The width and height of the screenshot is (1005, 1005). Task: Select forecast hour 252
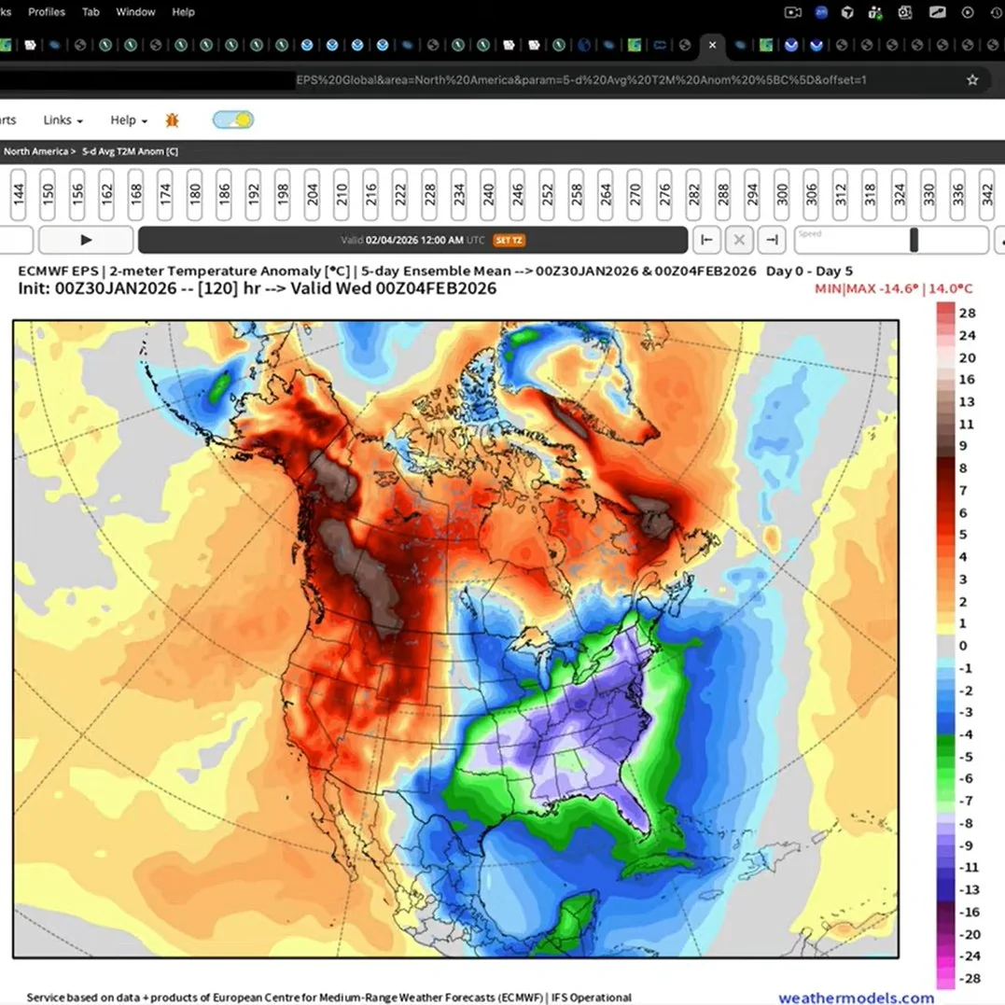point(547,194)
